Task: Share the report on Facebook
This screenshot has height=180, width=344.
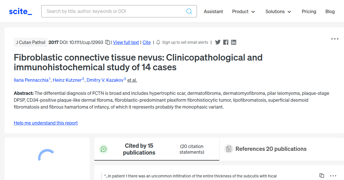Action: tap(226, 42)
